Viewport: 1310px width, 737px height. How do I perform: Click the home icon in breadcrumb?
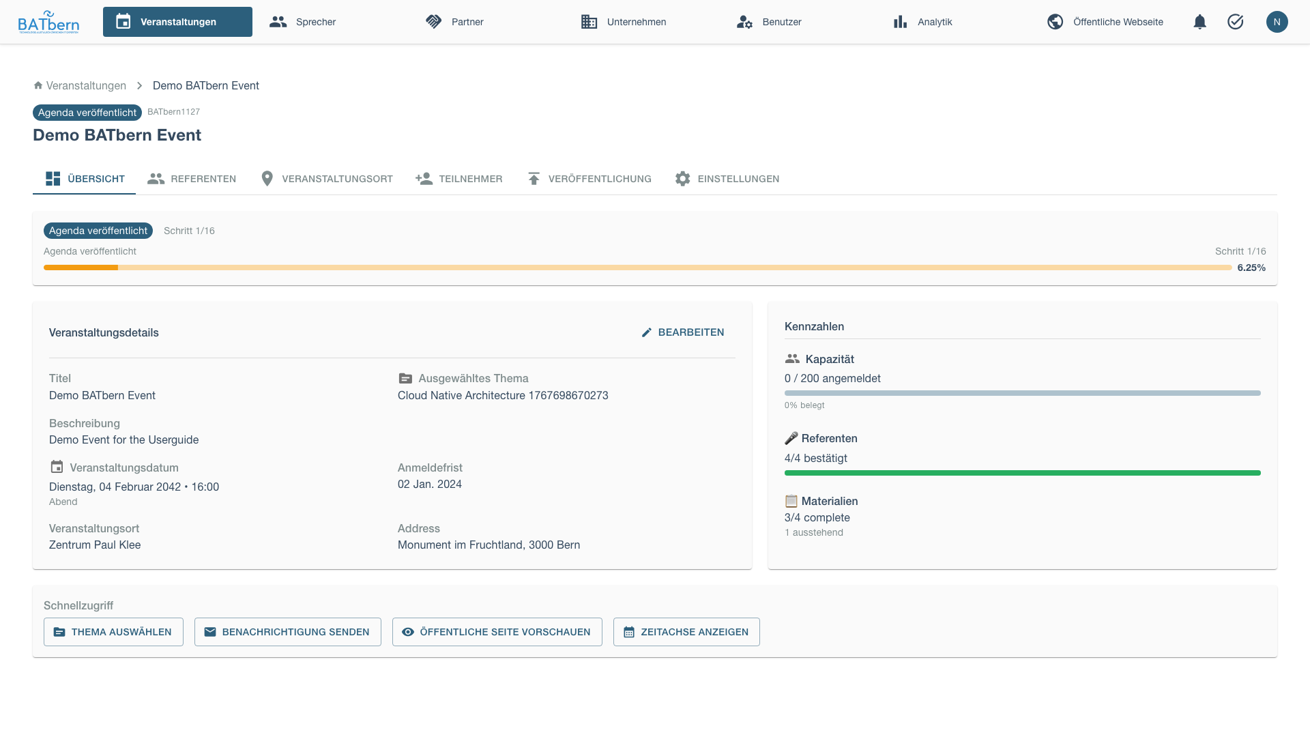click(38, 85)
